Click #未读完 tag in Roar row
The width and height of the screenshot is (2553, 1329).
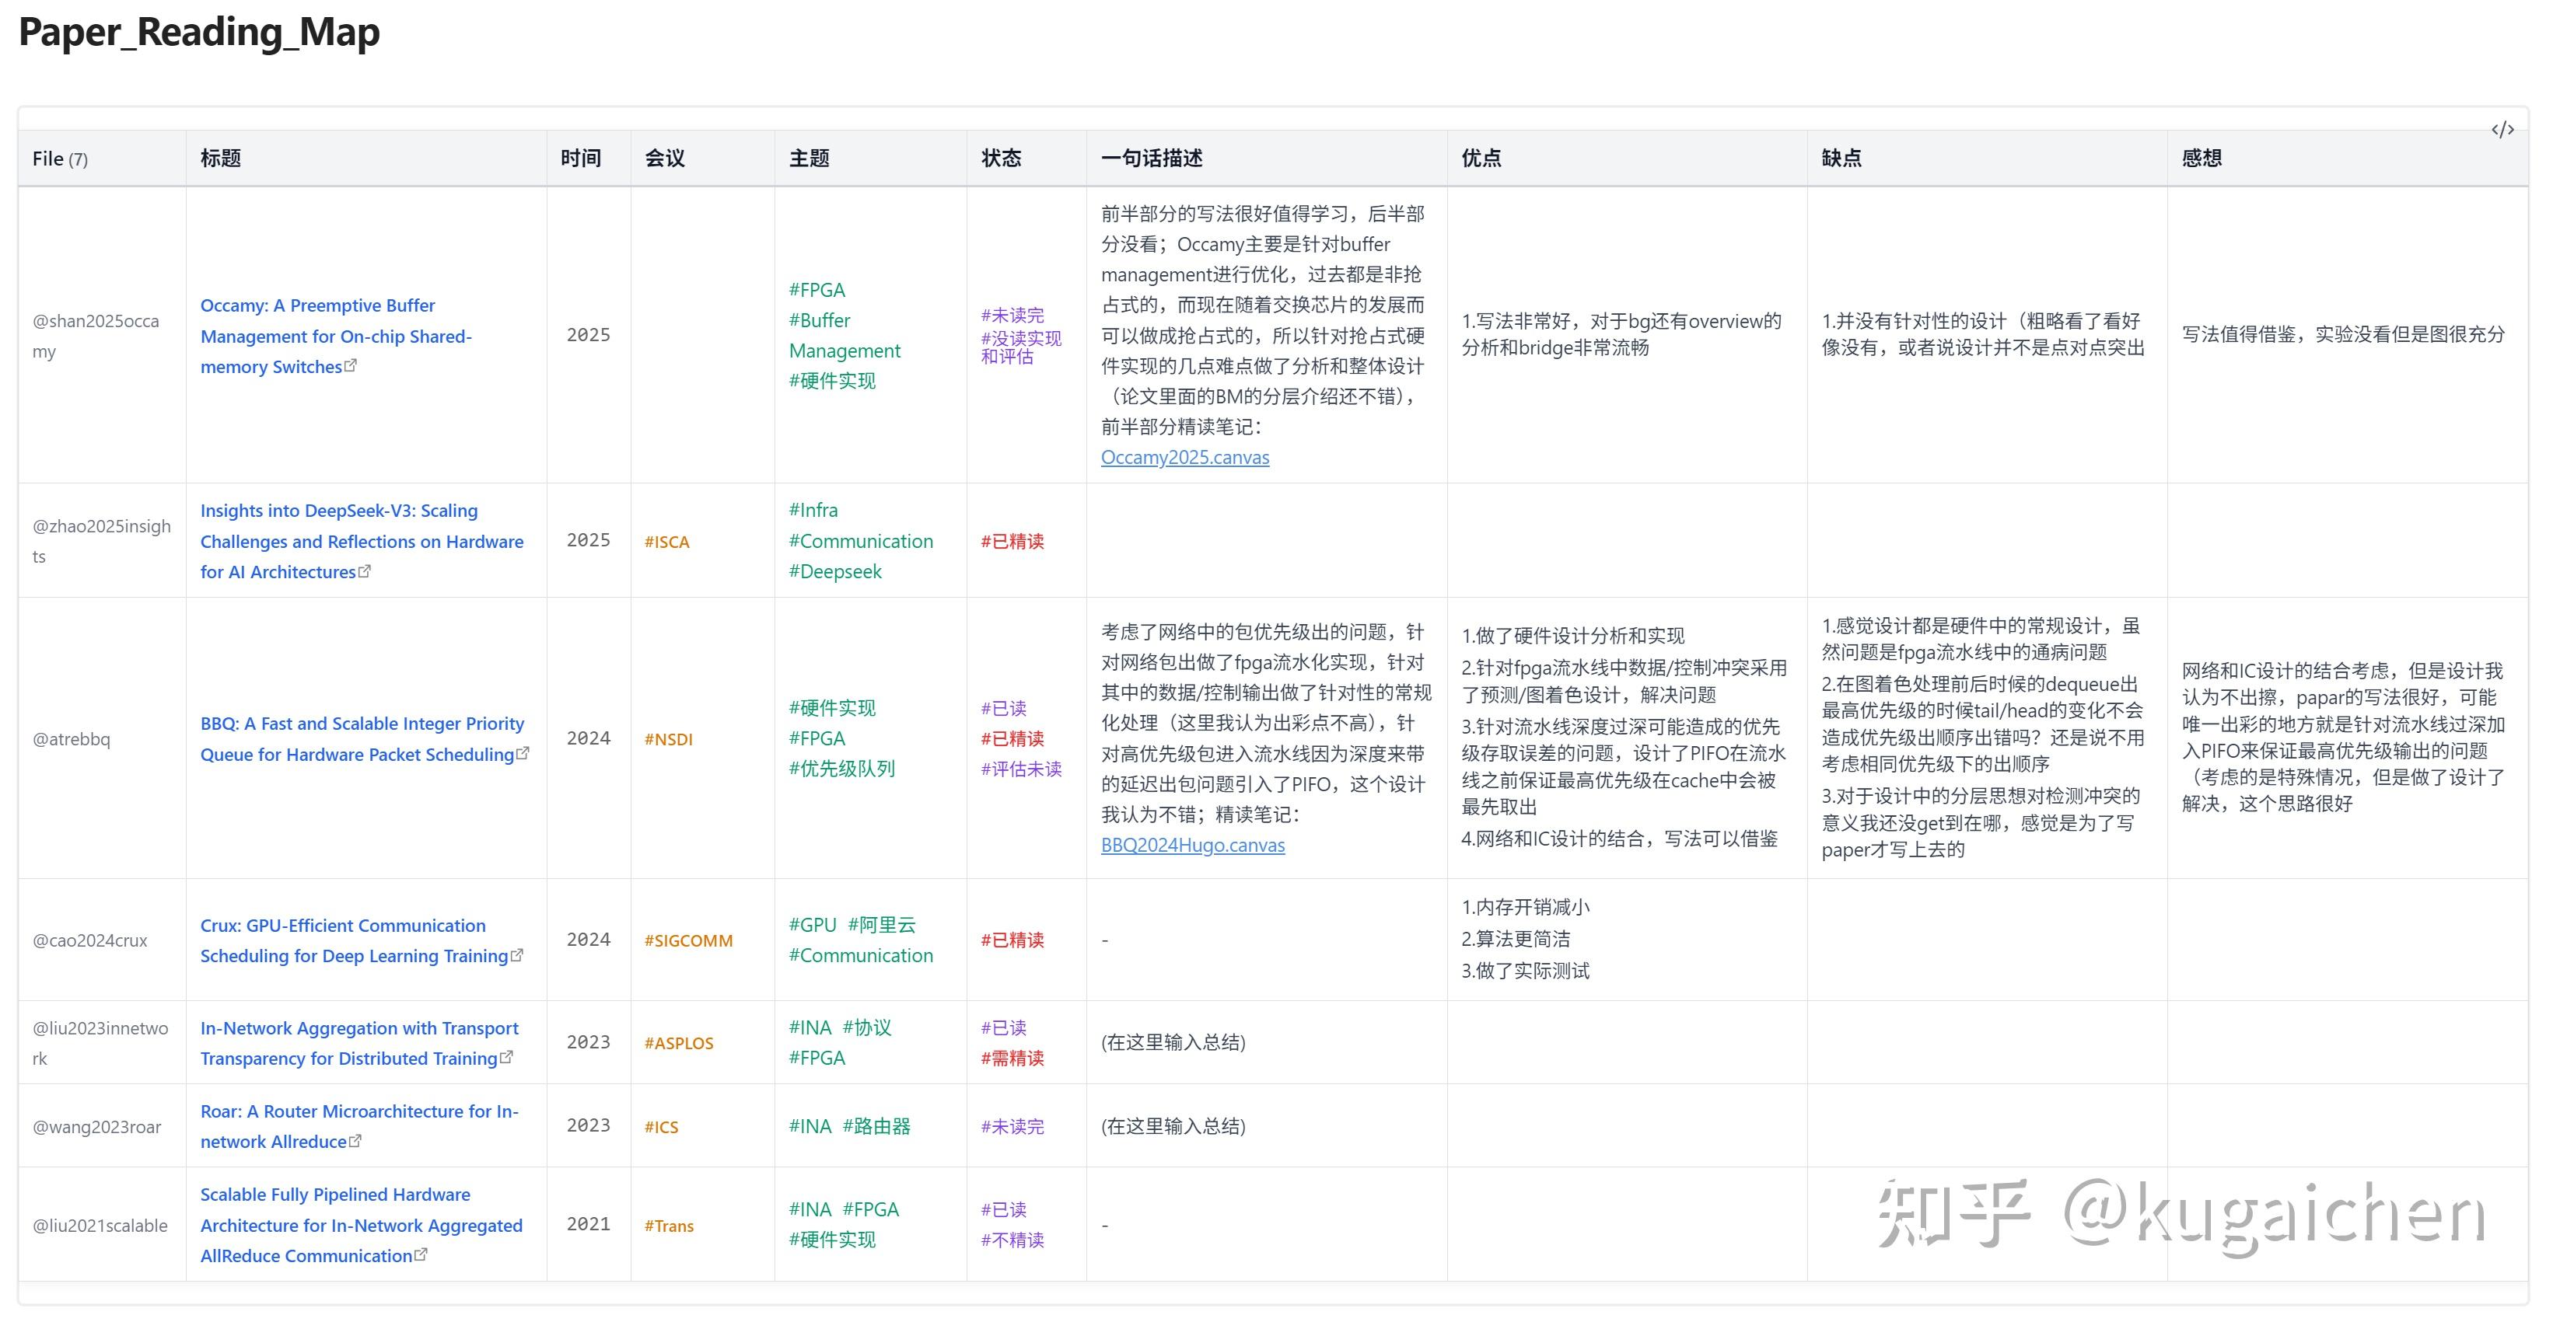(1012, 1127)
